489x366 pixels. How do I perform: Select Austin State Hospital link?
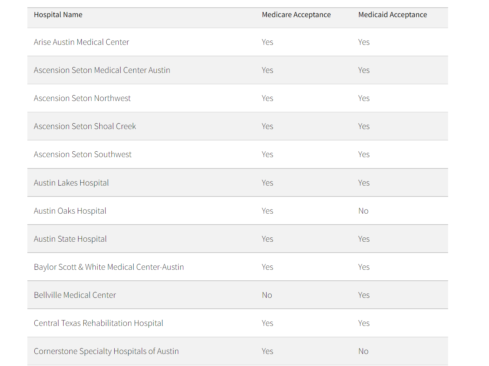click(70, 239)
